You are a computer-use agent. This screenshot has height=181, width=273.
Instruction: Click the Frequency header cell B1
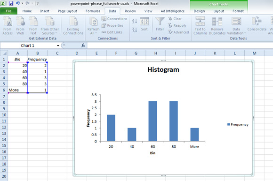tap(37, 59)
